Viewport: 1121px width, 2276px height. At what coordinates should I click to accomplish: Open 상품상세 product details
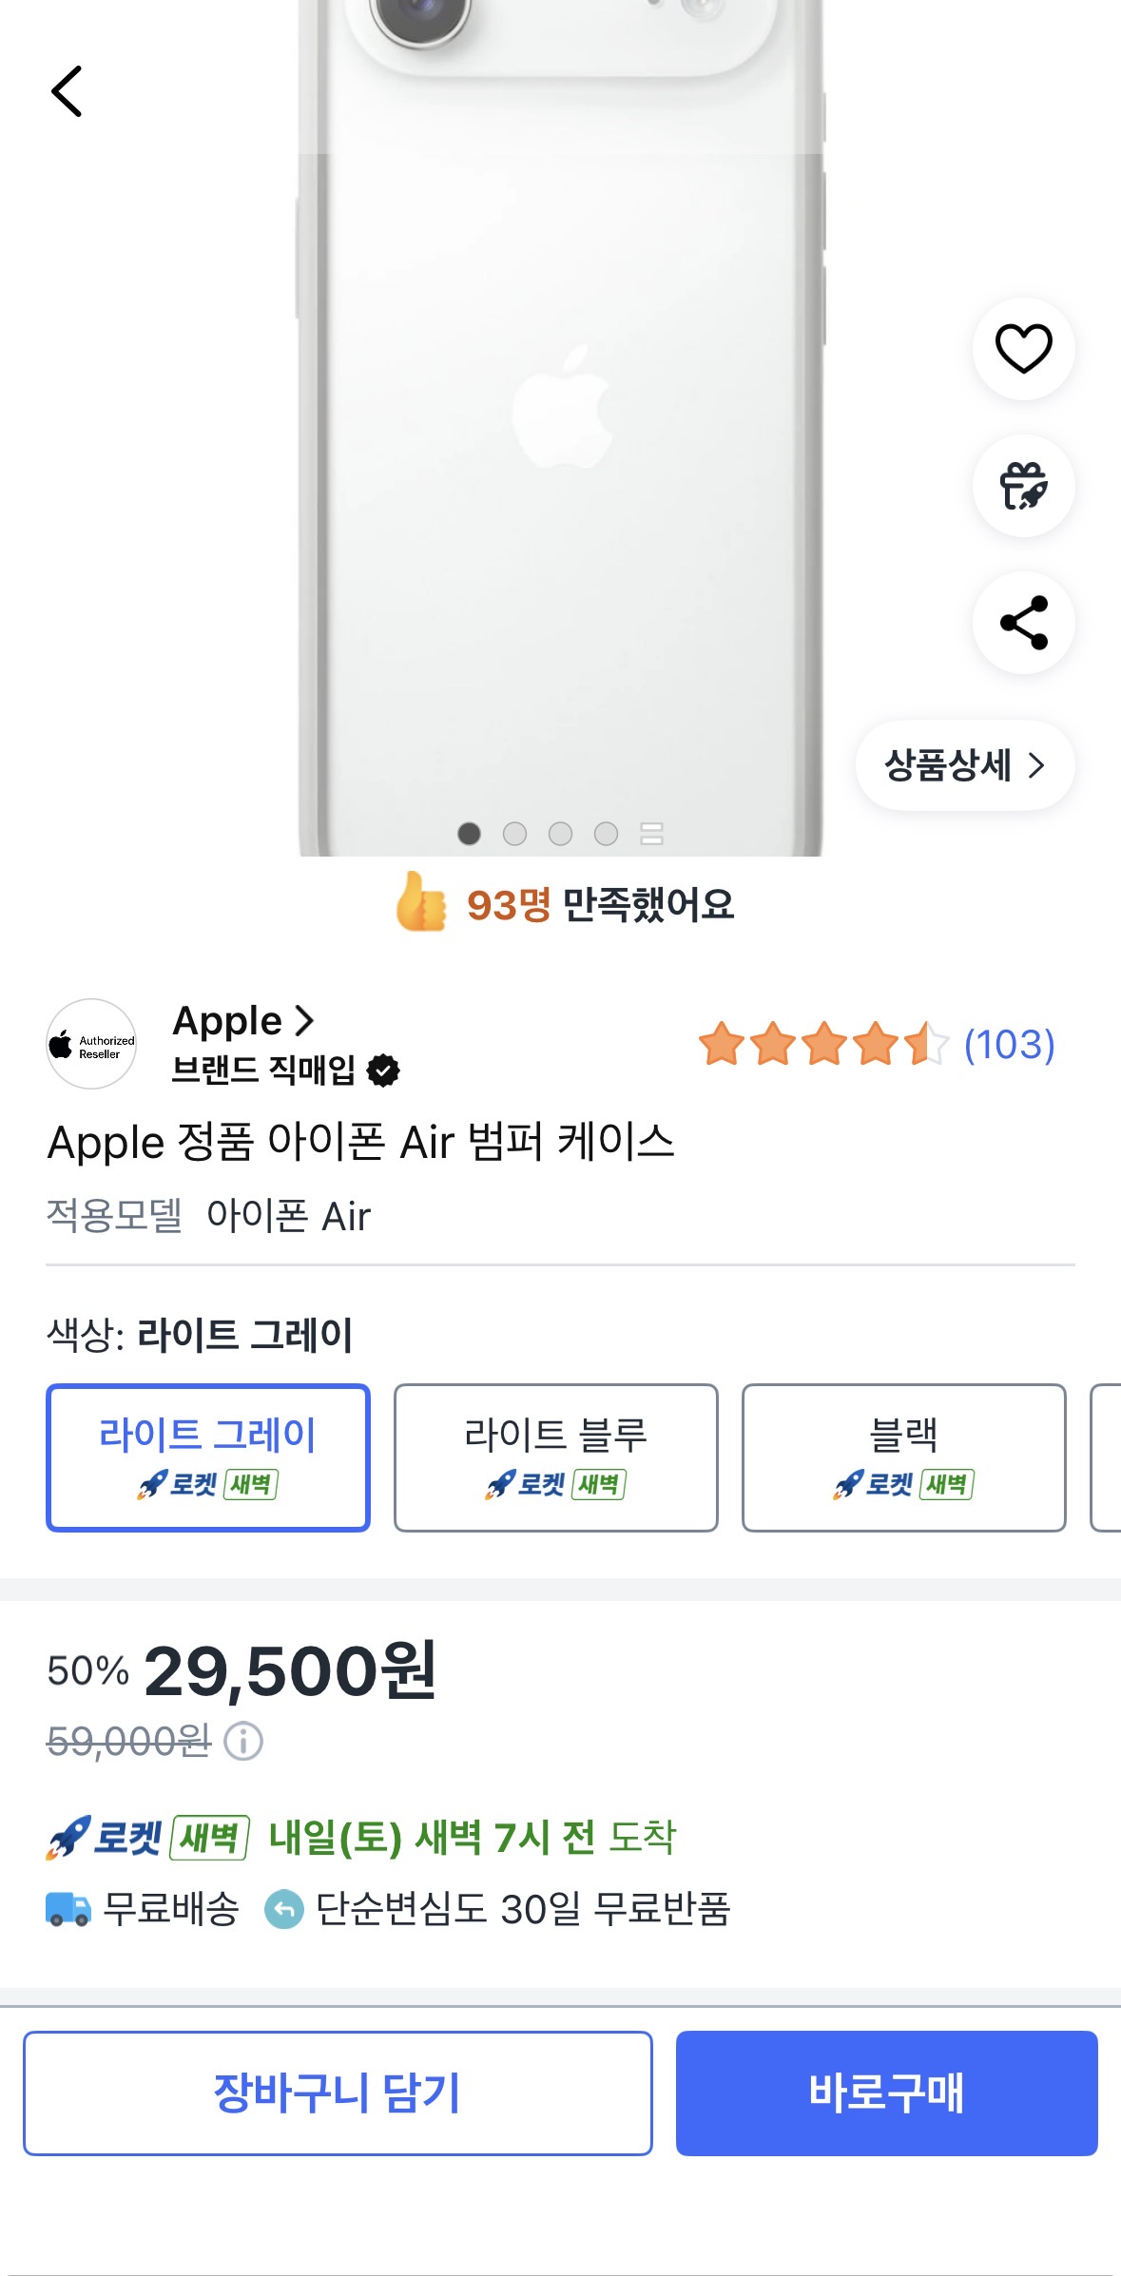click(964, 765)
